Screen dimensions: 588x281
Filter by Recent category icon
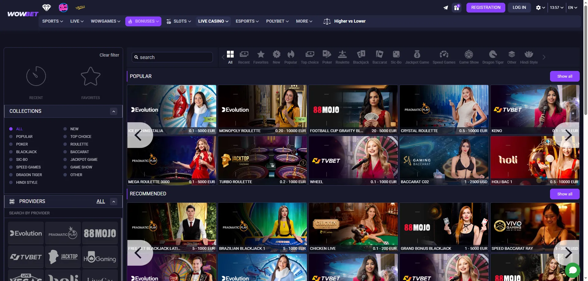point(244,57)
